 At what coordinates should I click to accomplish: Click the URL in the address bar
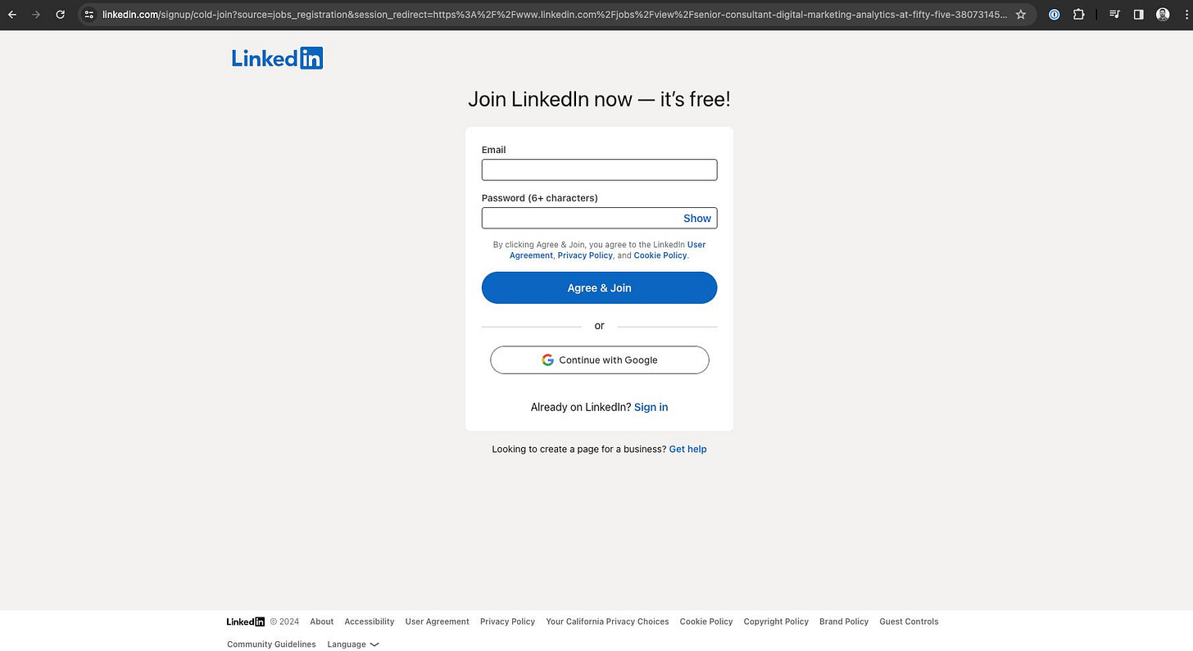coord(555,15)
